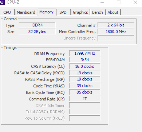
Task: Click the Timings group heading
Action: 10,48
